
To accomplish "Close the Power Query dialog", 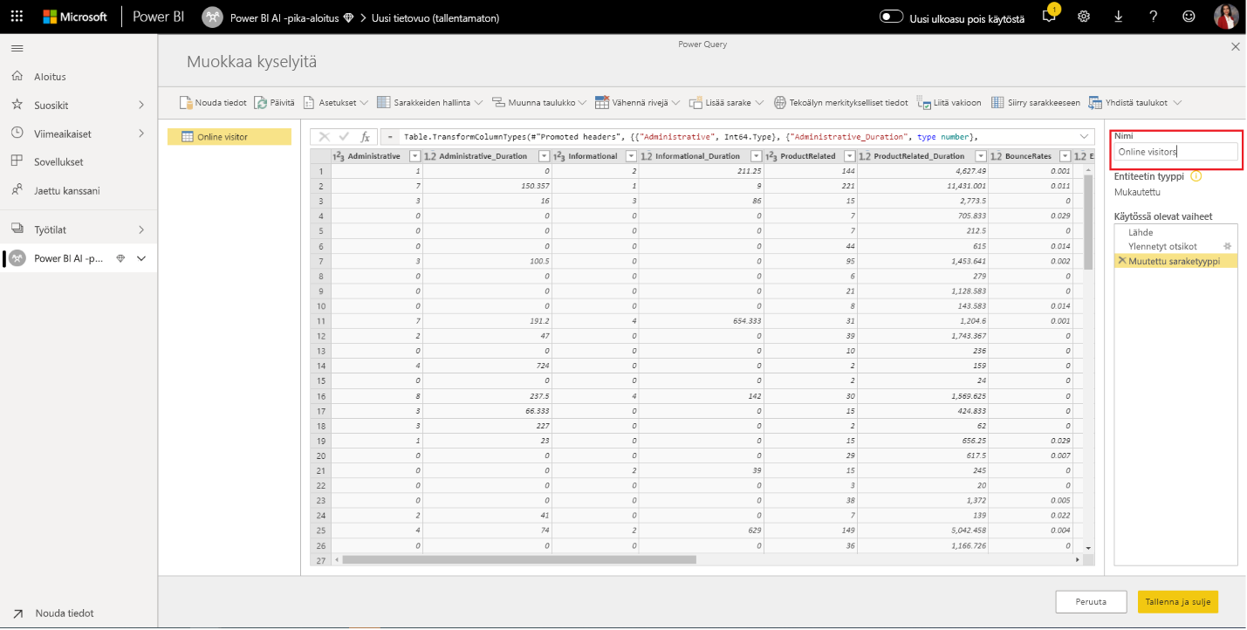I will 1235,47.
